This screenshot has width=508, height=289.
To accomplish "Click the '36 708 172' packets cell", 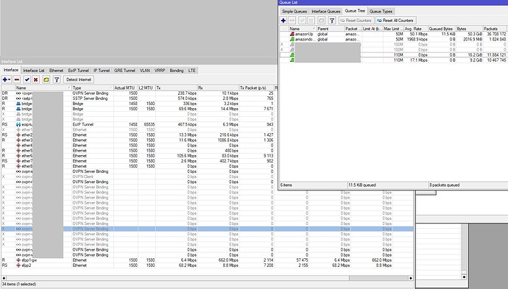I will click(496, 34).
